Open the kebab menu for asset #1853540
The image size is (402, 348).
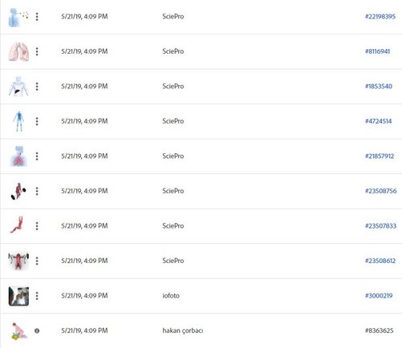point(37,87)
